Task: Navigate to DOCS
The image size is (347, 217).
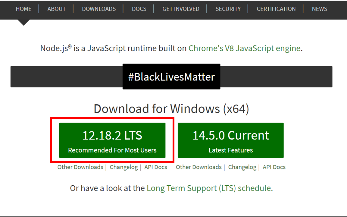Action: 139,9
